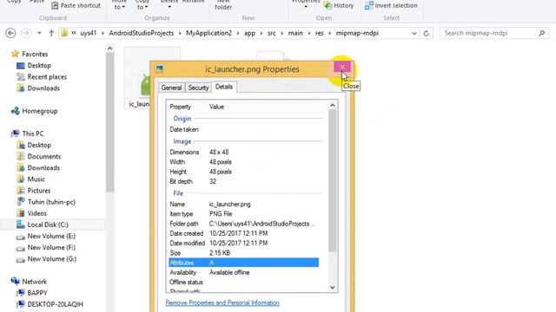
Task: Open the BAPPY network computer
Action: tap(36, 293)
